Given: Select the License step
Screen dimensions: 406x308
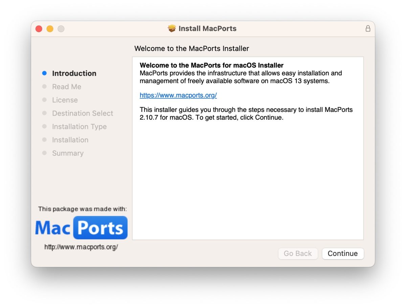Looking at the screenshot, I should 65,100.
